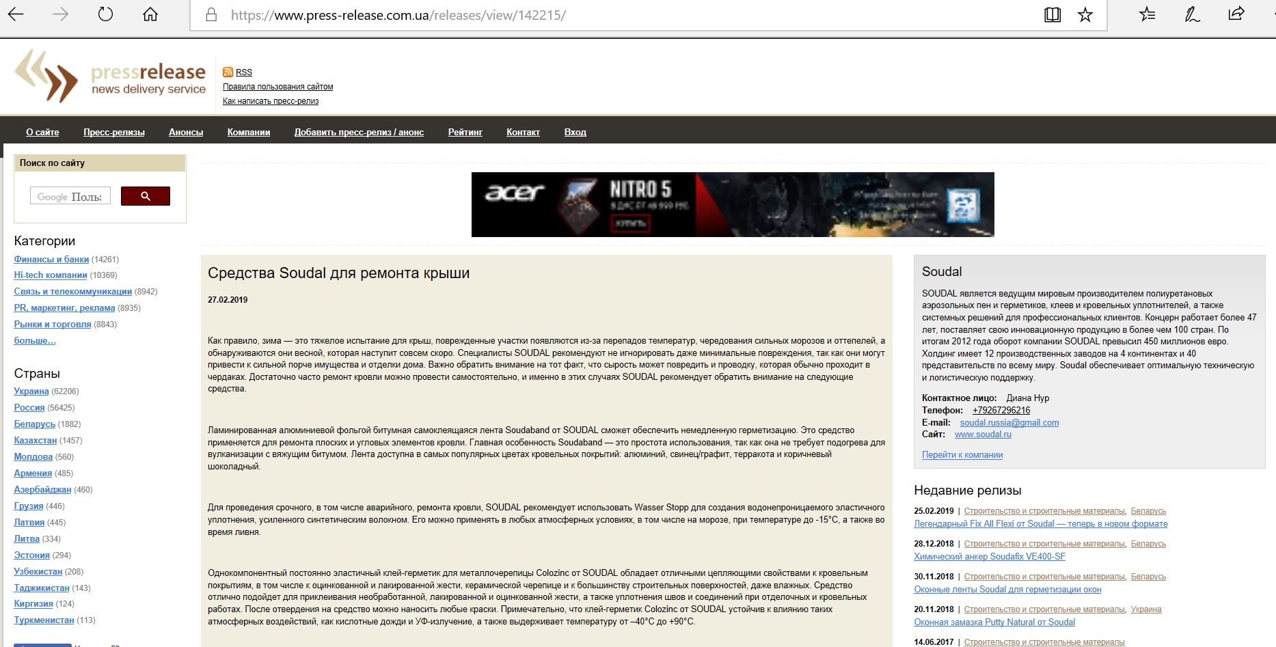Open 'Оконные ленты Soudal' release
The height and width of the screenshot is (647, 1276).
point(1007,589)
